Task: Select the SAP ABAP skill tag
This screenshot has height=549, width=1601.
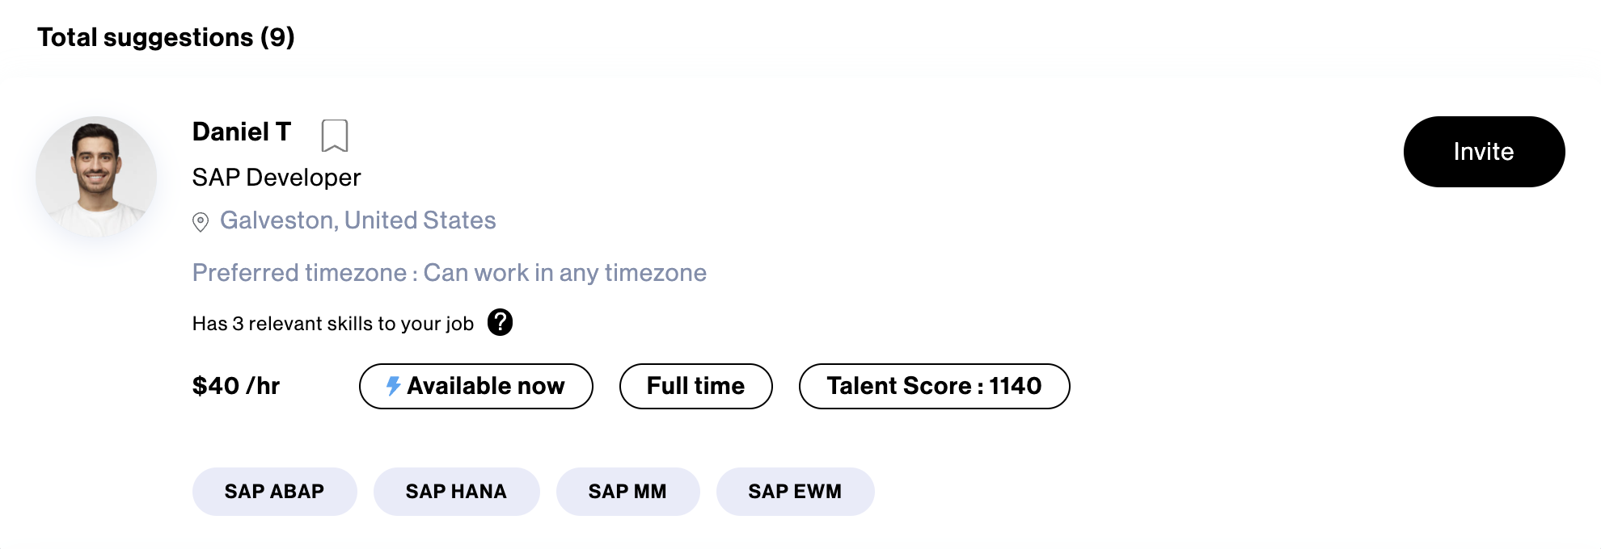Action: point(274,492)
